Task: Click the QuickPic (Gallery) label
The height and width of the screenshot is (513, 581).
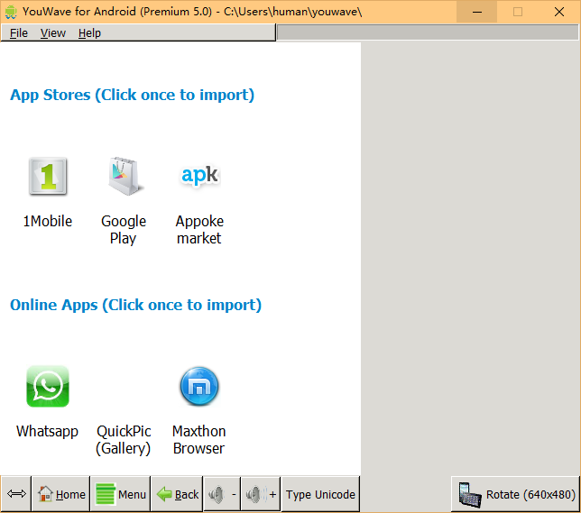Action: (124, 440)
